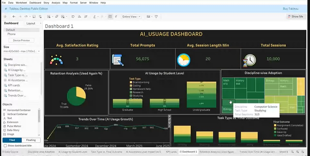Open the Entire View fit dropdown
This screenshot has width=310, height=156.
point(131,16)
